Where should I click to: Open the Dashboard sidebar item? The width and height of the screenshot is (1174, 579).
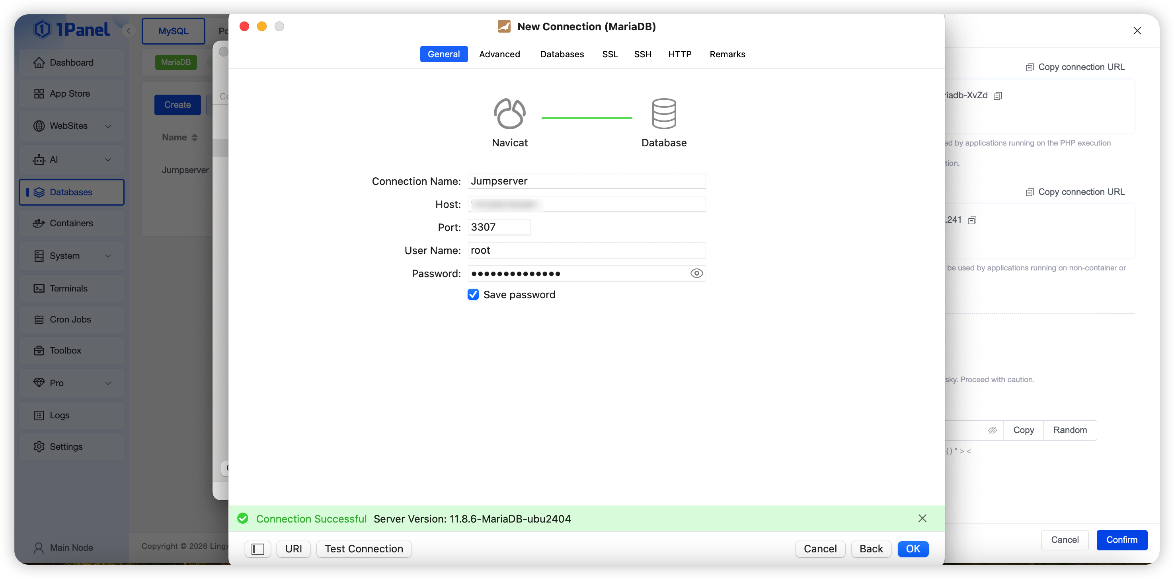tap(72, 62)
